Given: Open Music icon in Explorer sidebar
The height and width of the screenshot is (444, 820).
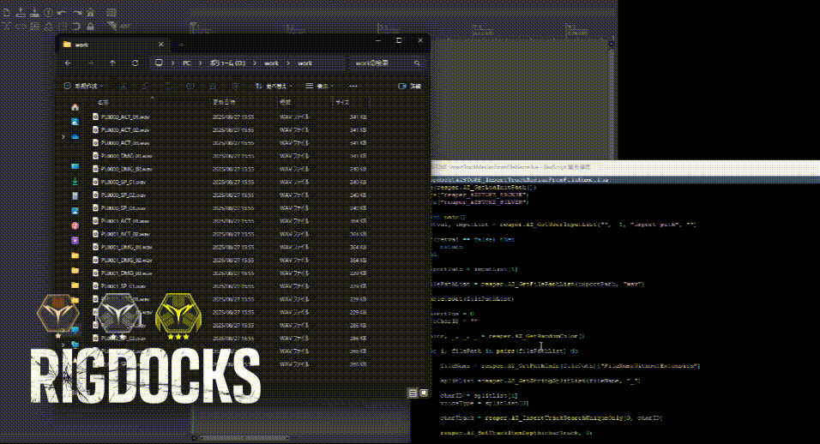Looking at the screenshot, I should pos(75,225).
